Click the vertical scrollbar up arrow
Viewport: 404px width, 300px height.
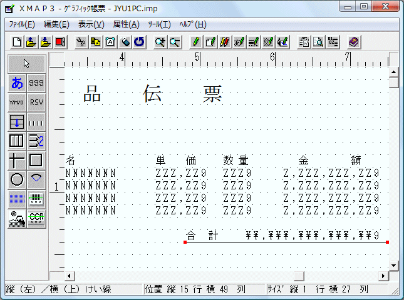click(x=394, y=72)
